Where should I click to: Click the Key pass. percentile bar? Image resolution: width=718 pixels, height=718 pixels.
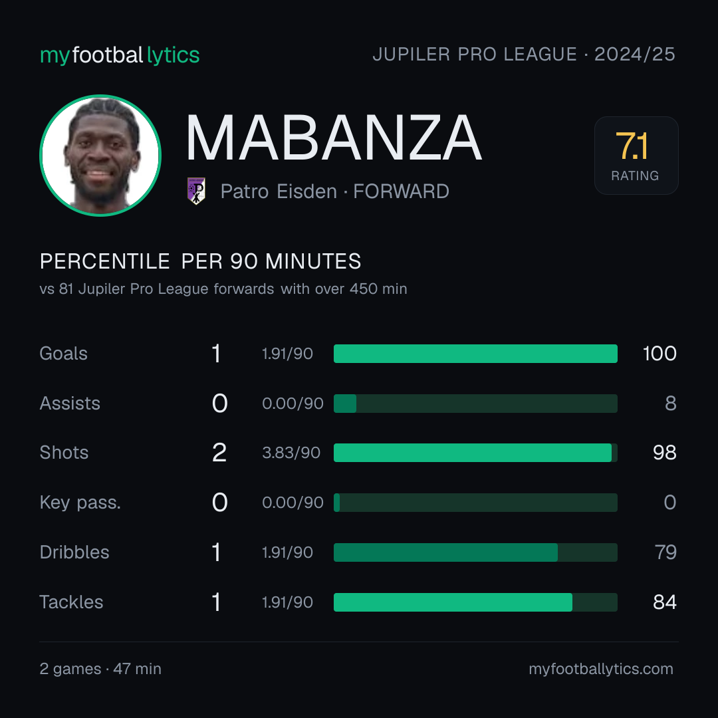coord(475,503)
